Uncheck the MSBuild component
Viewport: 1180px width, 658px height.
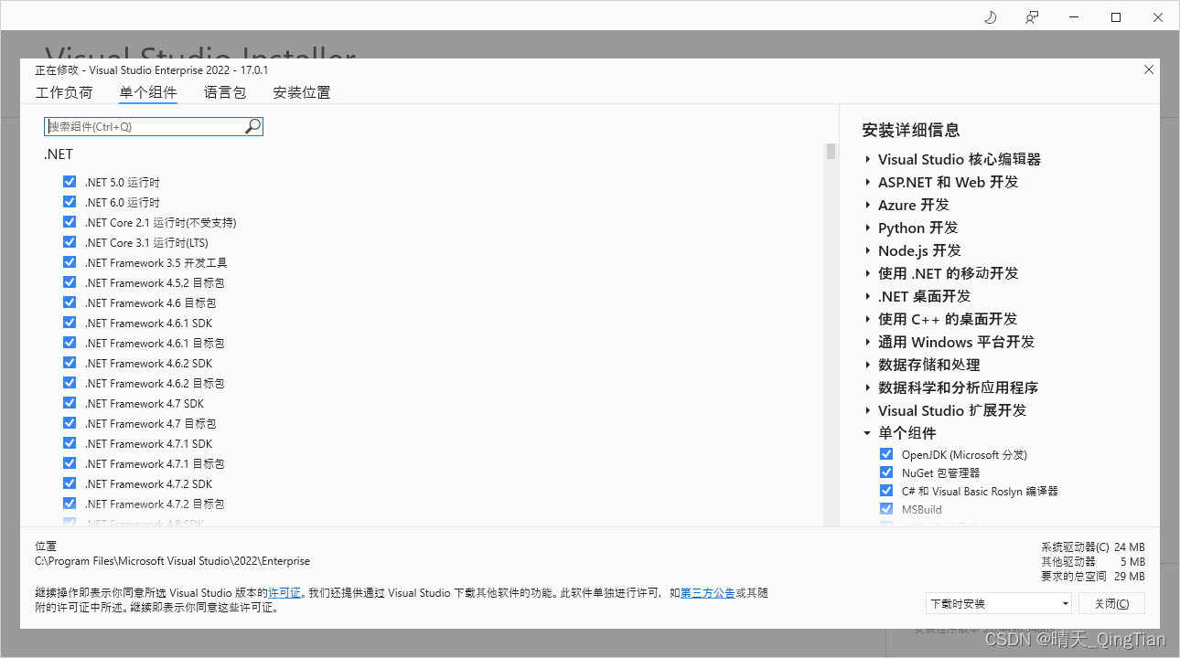885,509
